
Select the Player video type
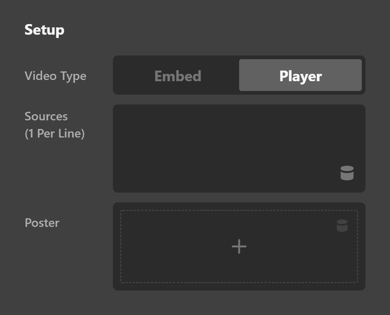pos(300,76)
